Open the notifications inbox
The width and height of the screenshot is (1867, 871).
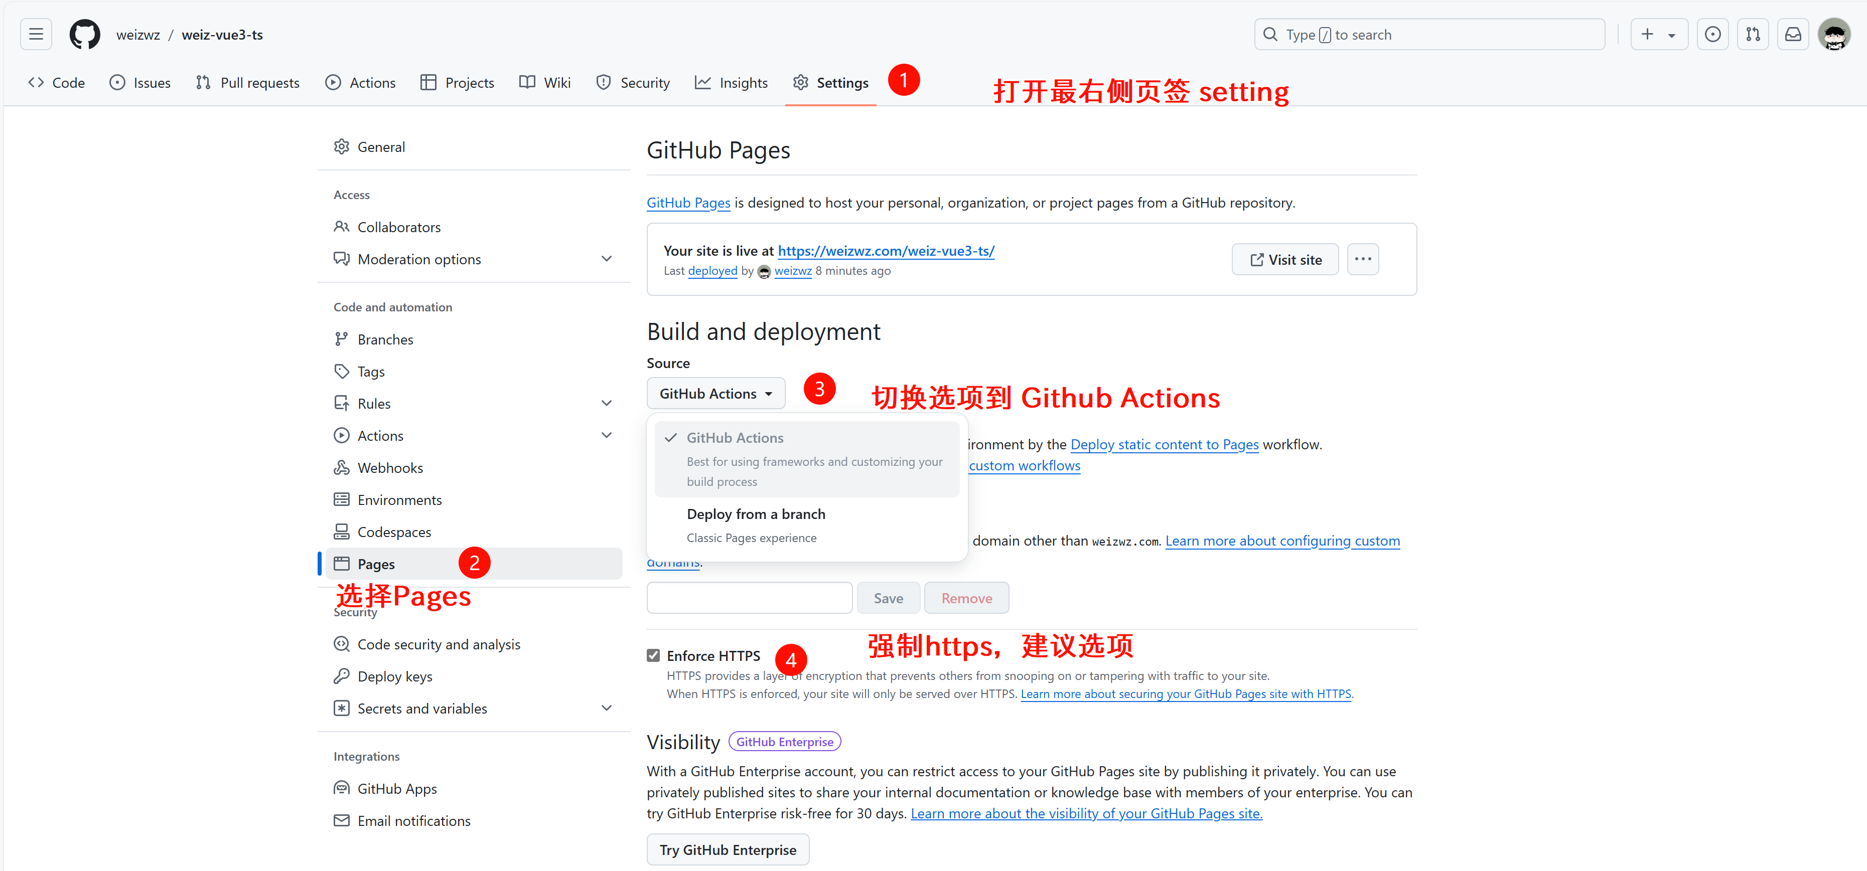pyautogui.click(x=1792, y=34)
